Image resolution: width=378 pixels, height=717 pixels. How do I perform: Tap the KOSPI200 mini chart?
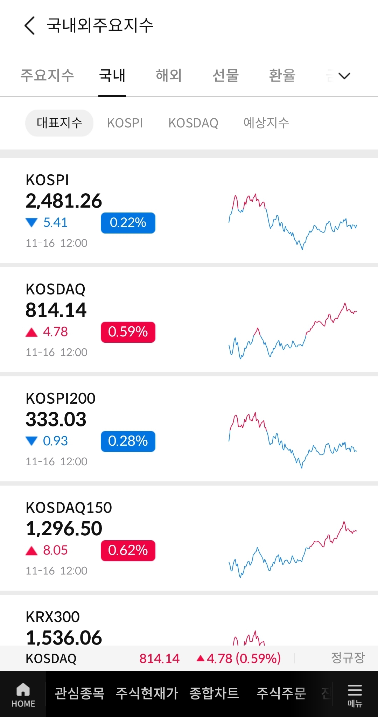[293, 440]
